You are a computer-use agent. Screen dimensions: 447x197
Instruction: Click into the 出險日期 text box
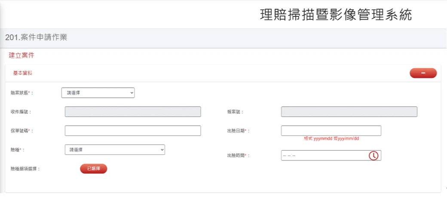click(x=331, y=131)
